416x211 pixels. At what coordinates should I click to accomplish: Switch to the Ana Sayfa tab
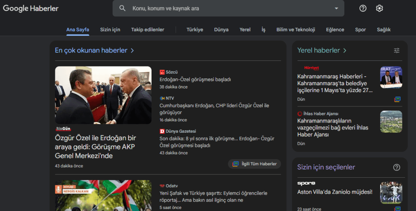click(x=78, y=30)
